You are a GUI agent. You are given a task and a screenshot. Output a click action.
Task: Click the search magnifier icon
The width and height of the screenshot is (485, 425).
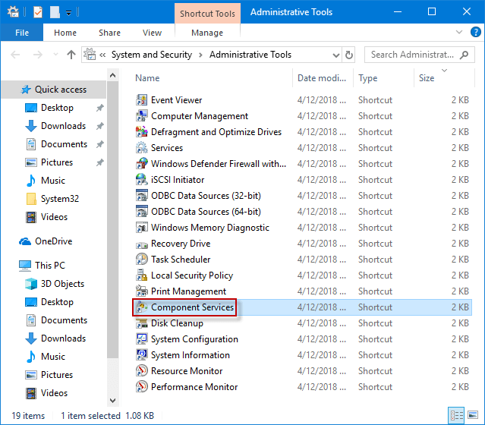(464, 55)
